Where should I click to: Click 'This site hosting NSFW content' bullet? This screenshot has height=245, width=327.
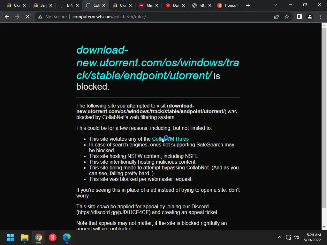tap(144, 156)
